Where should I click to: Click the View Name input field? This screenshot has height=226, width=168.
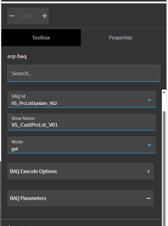(81, 122)
